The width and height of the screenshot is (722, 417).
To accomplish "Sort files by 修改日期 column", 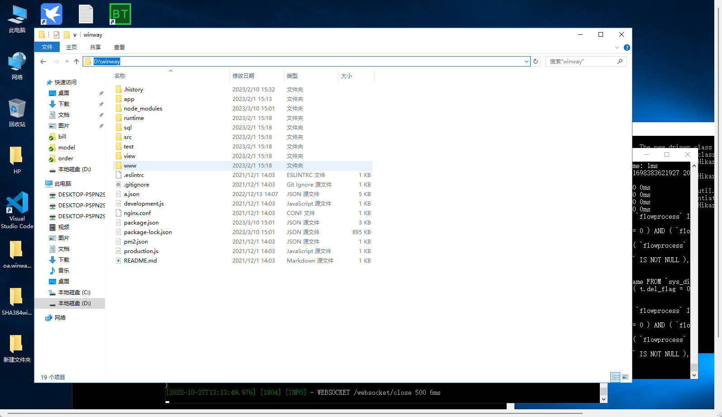I will [243, 76].
